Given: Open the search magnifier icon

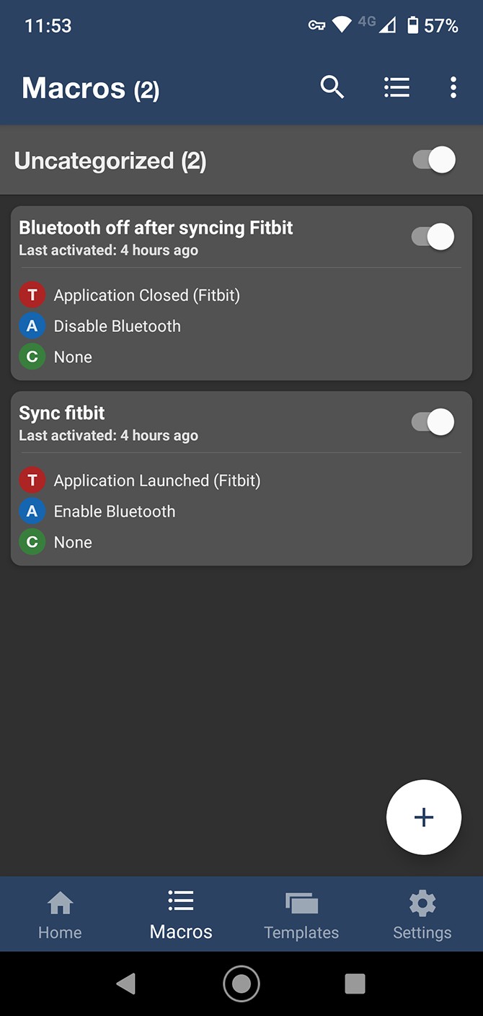Looking at the screenshot, I should point(332,87).
